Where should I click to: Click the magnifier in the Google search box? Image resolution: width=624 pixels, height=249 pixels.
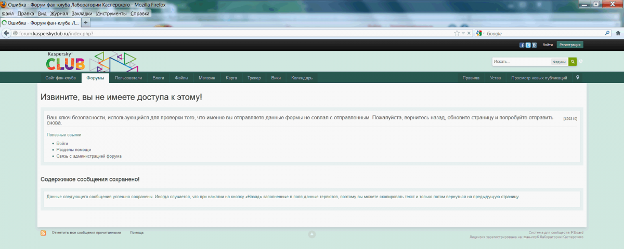[607, 33]
